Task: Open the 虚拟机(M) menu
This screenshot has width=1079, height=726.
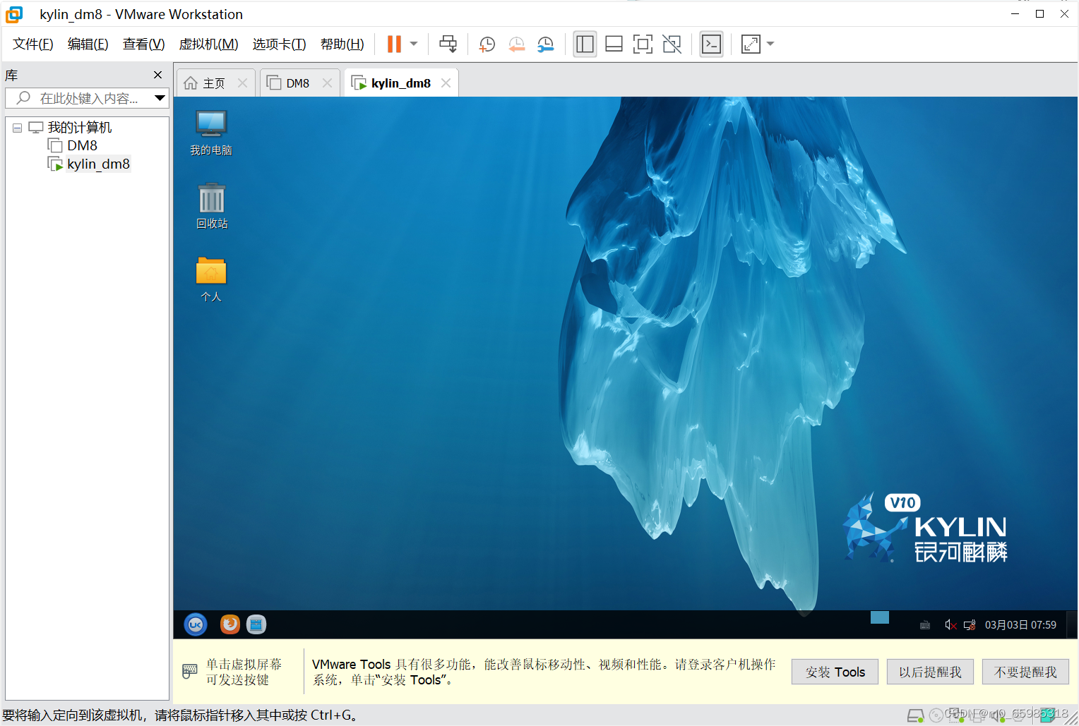Action: point(208,44)
